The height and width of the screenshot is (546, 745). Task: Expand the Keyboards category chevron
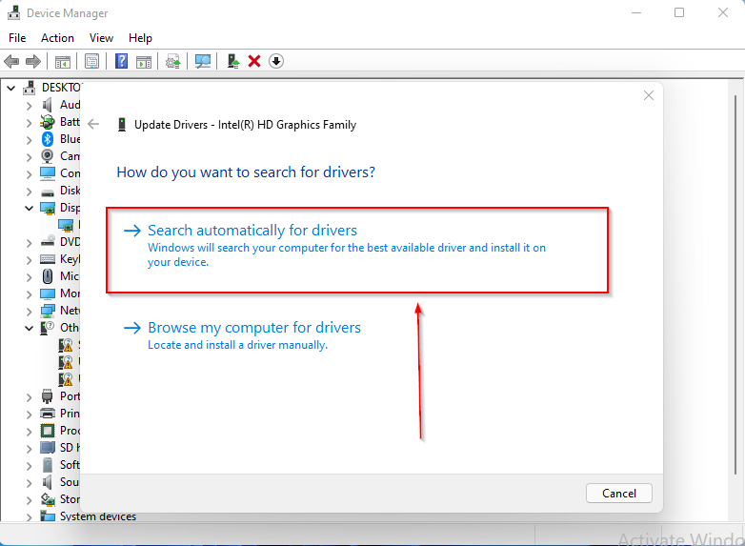pyautogui.click(x=29, y=260)
